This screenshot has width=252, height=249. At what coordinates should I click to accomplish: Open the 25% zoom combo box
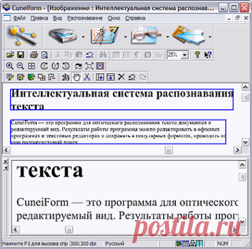(x=178, y=55)
